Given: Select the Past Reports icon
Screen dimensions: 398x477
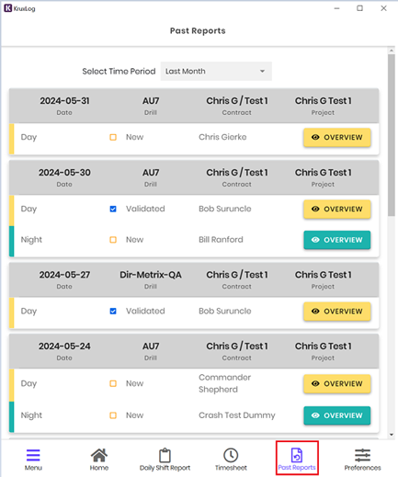Looking at the screenshot, I should (x=297, y=455).
